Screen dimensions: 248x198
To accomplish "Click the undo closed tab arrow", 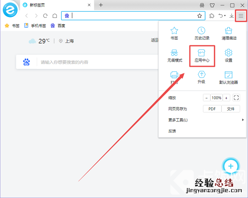I will pos(220,16).
